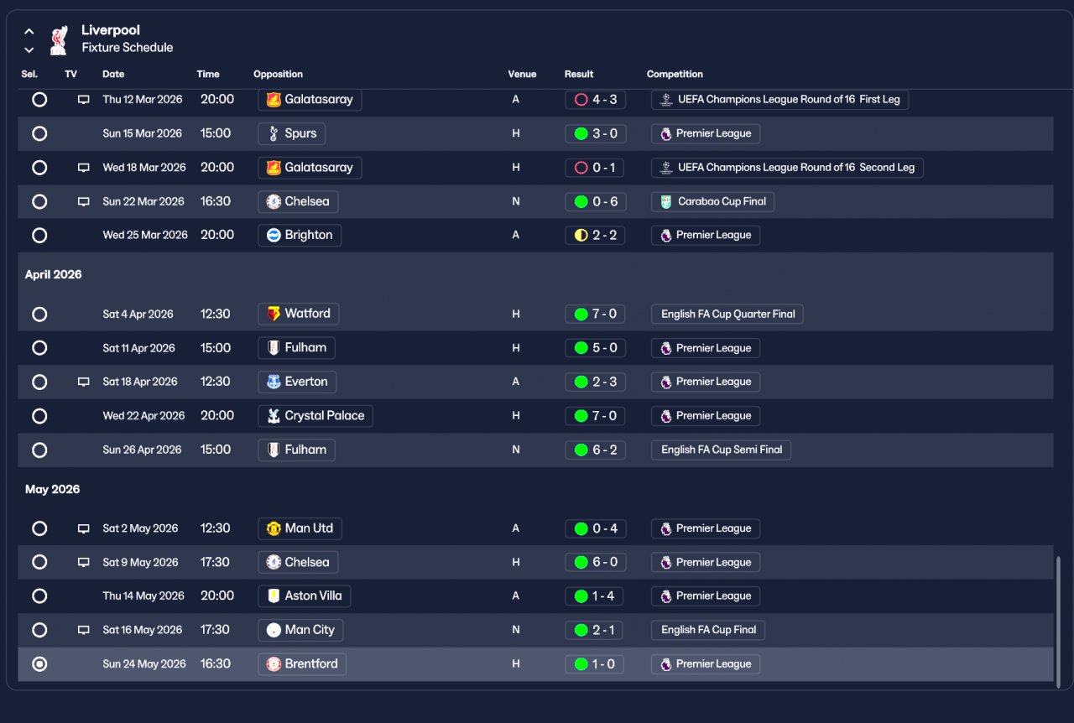Open Chelsea from the Sun 22 Mar fixture
The height and width of the screenshot is (723, 1074).
tap(299, 201)
